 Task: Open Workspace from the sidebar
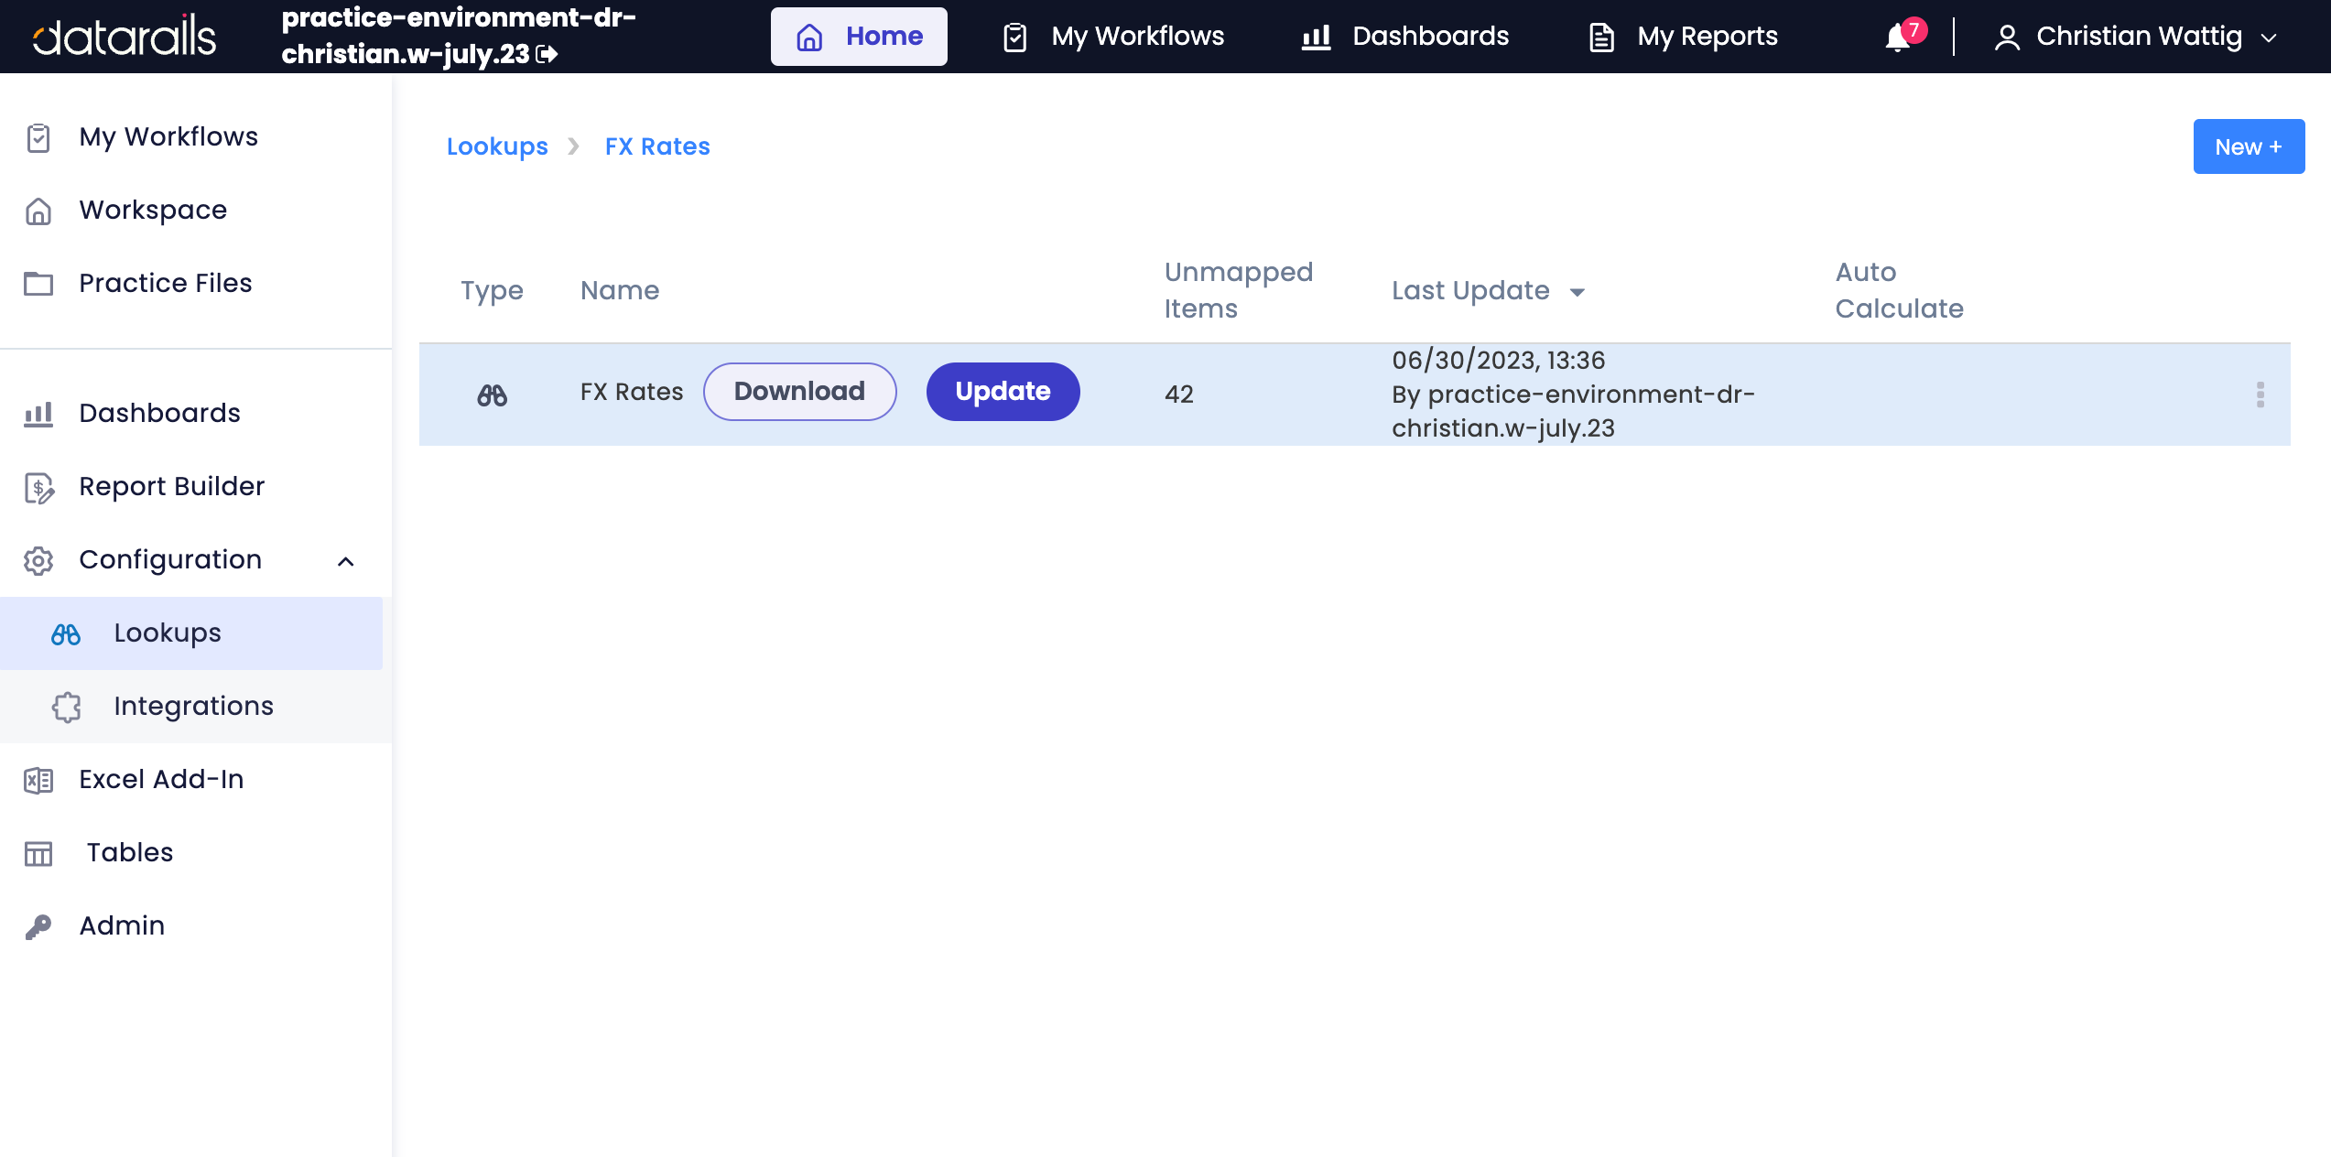coord(153,210)
